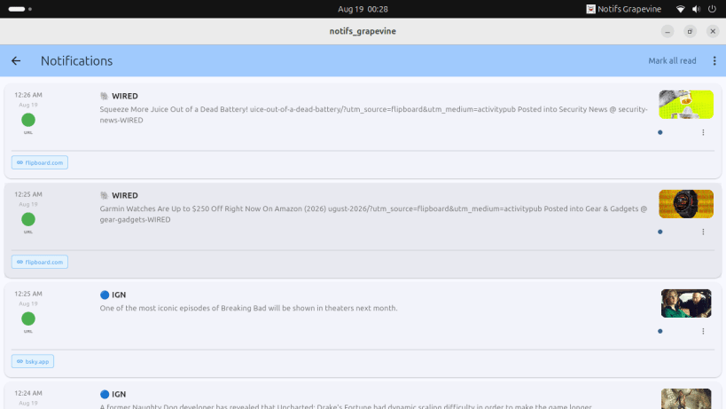The height and width of the screenshot is (409, 726).
Task: Open options menu for Breaking Bad notification
Action: tap(703, 331)
